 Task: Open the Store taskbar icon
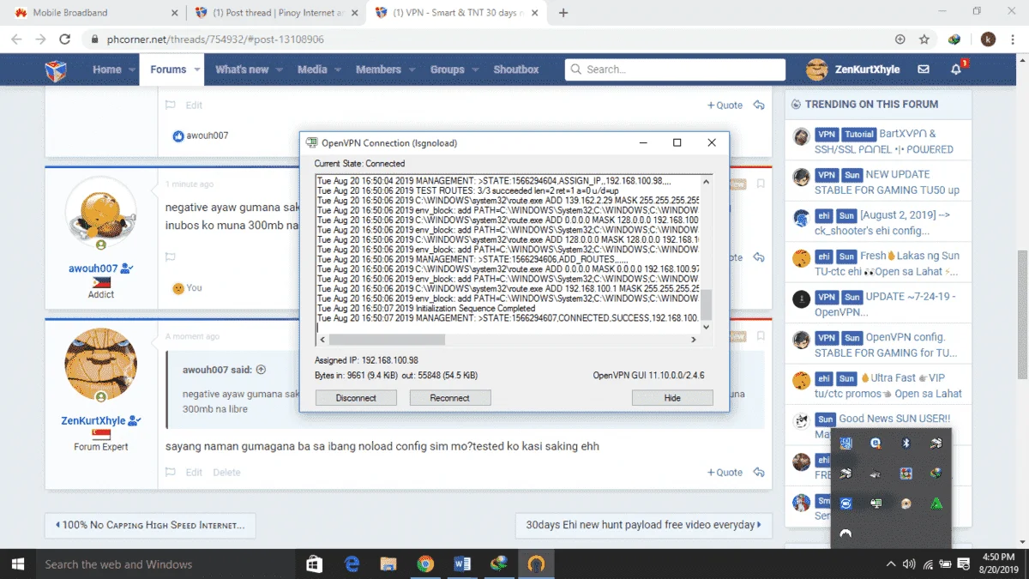315,564
